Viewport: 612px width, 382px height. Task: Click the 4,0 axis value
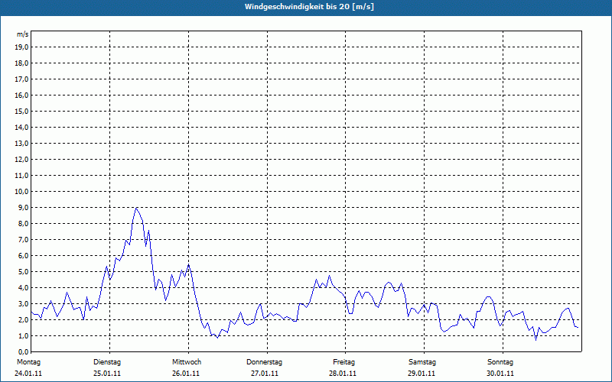click(23, 288)
